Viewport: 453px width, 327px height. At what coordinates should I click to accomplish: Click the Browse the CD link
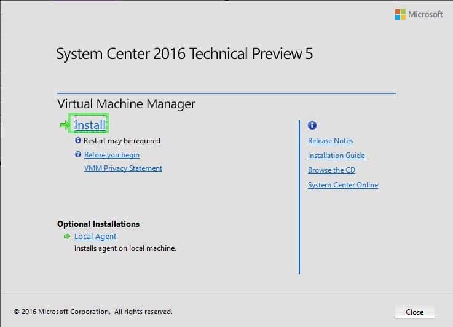click(x=332, y=170)
